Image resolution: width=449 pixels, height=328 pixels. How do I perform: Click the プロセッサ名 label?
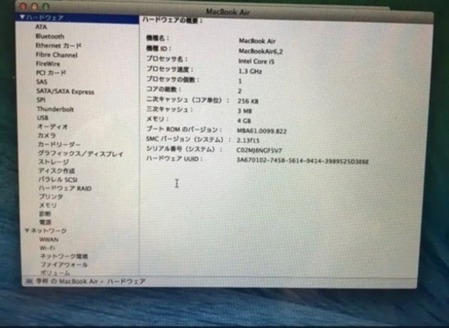coord(167,59)
